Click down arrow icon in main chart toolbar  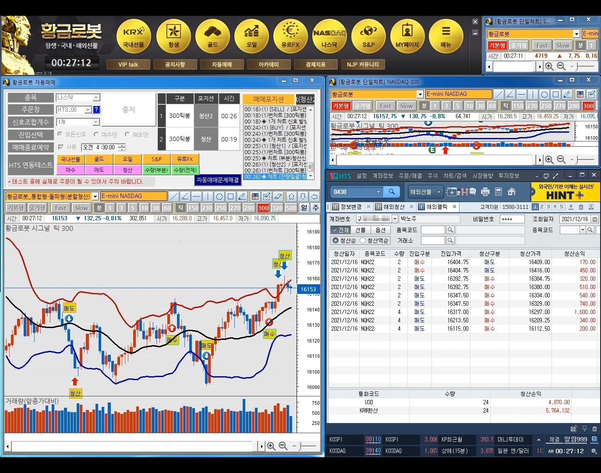303,196
